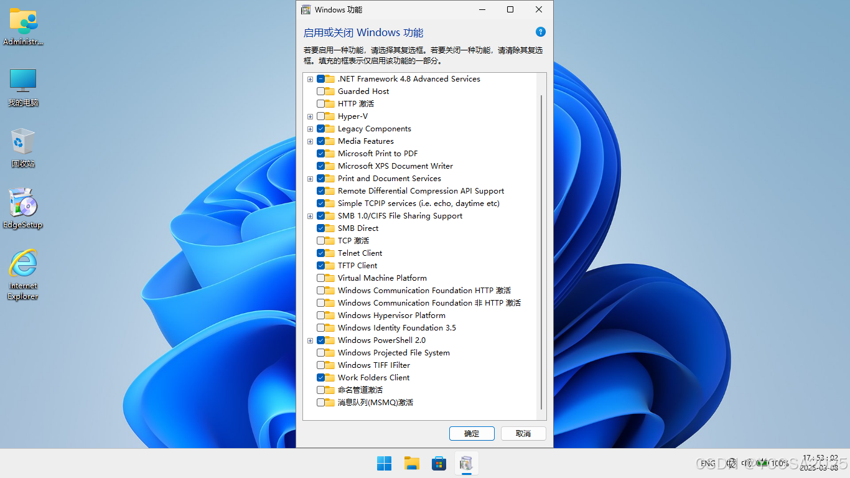
Task: Uncheck the TFTP Client checkbox
Action: 320,266
